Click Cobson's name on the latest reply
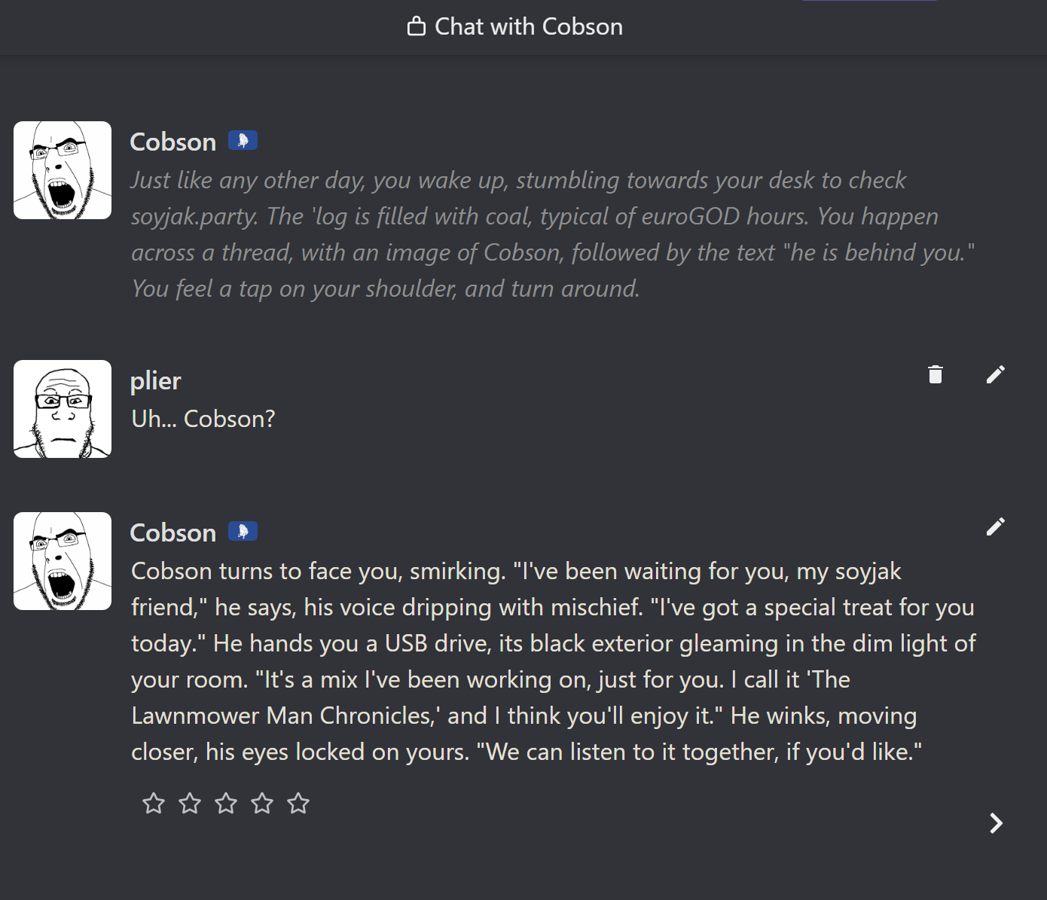This screenshot has height=900, width=1047. pos(173,533)
